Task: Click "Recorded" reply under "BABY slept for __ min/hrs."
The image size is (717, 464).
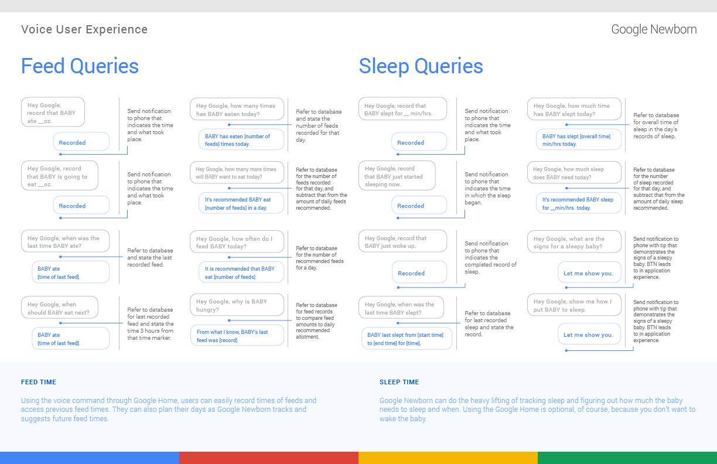Action: click(x=419, y=142)
